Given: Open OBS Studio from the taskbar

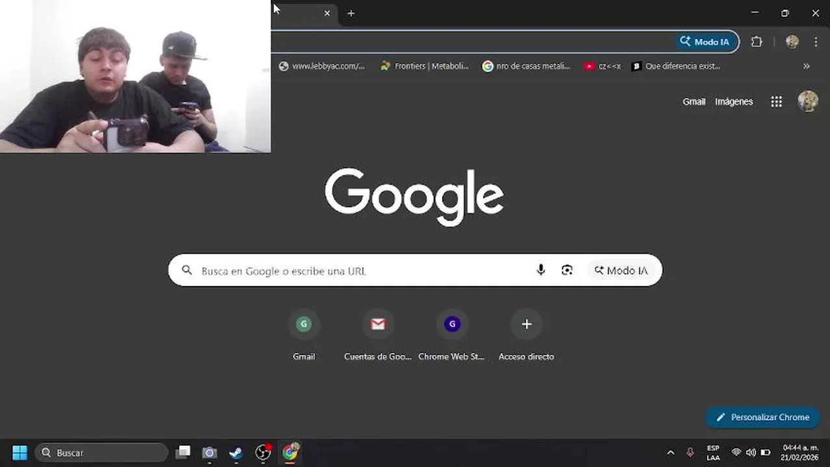Looking at the screenshot, I should 263,452.
